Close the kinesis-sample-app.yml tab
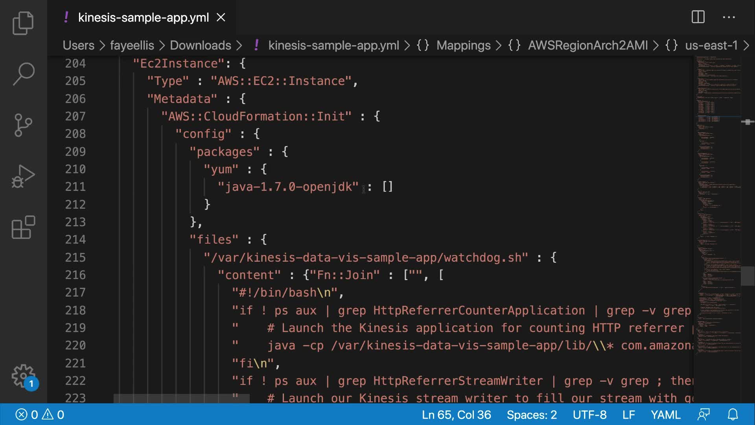Screen dimensions: 755x425 pyautogui.click(x=221, y=18)
